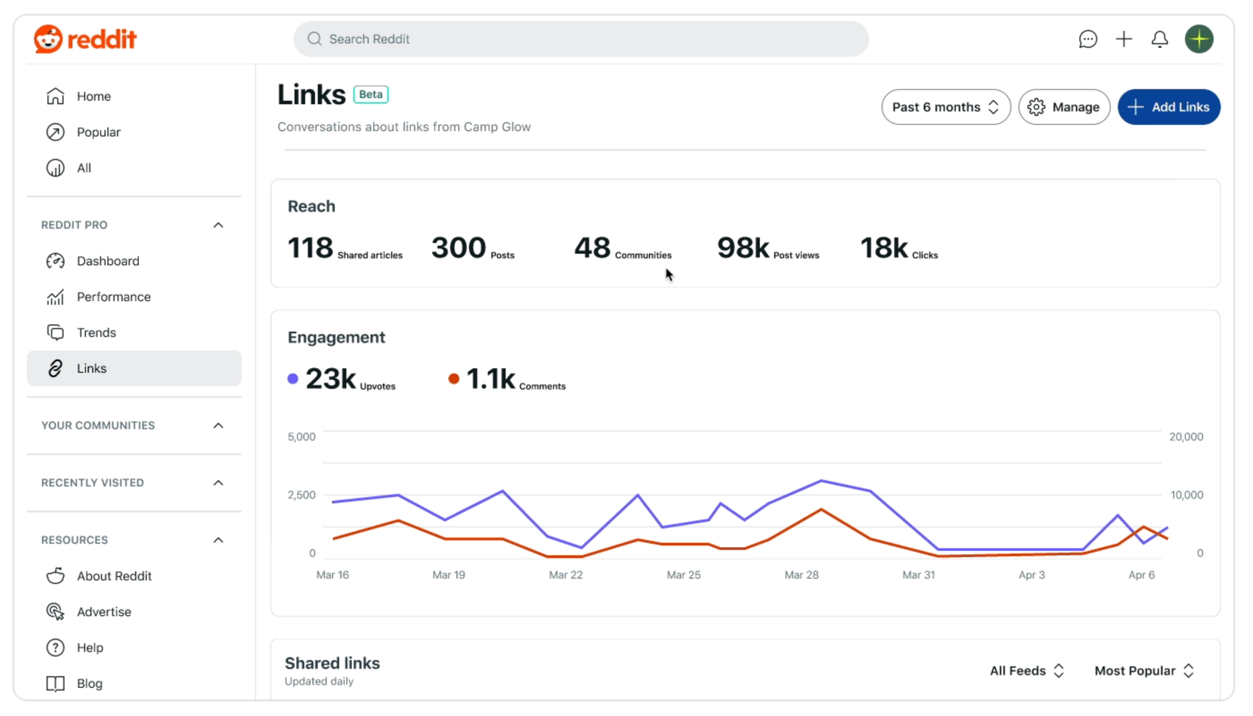Click the Trends sidebar icon
Image resolution: width=1253 pixels, height=716 pixels.
click(x=55, y=333)
